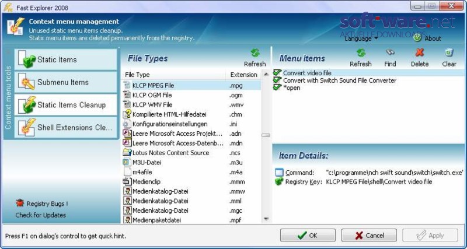This screenshot has height=249, width=467.
Task: Select the KLCP WMV File row
Action: coord(191,105)
